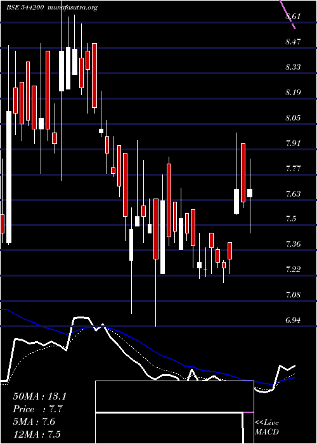This screenshot has width=317, height=444.
Task: Click the 7.36 price axis label
Action: point(293,244)
